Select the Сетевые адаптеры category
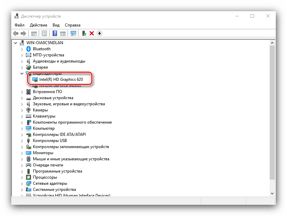 coord(50,183)
